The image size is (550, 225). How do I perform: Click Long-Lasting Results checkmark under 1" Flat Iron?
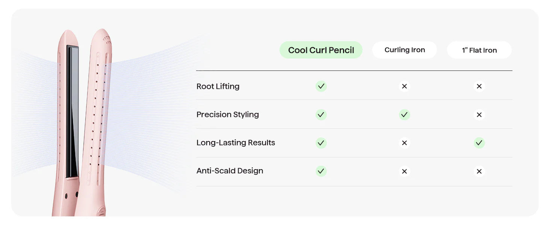[479, 143]
